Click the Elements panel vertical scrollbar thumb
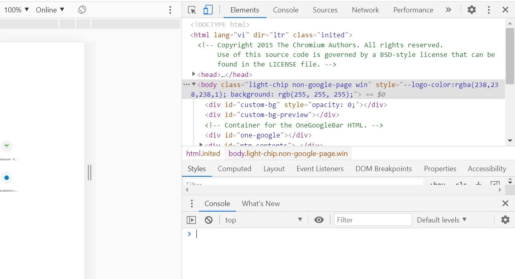The height and width of the screenshot is (279, 515). coord(510,56)
